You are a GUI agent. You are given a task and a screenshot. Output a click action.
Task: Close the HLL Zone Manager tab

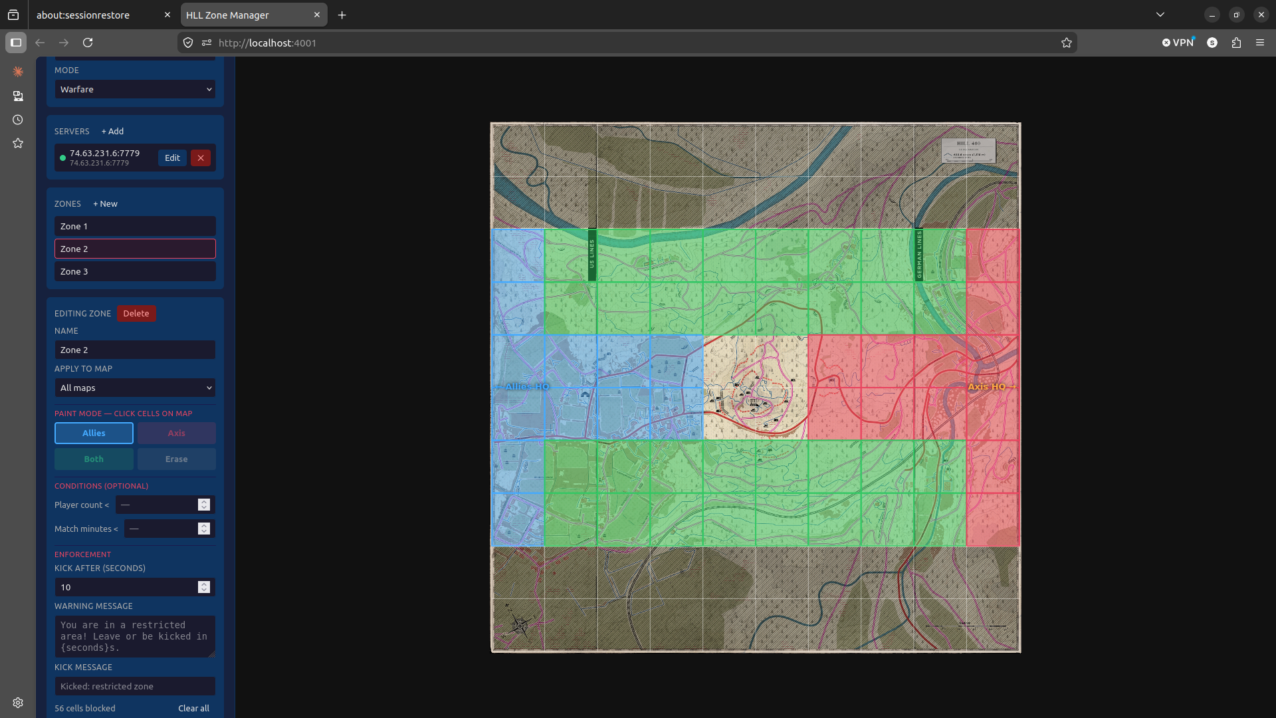tap(317, 15)
